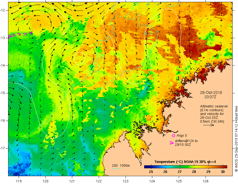Click the '200 1000m' depth label

point(121,166)
